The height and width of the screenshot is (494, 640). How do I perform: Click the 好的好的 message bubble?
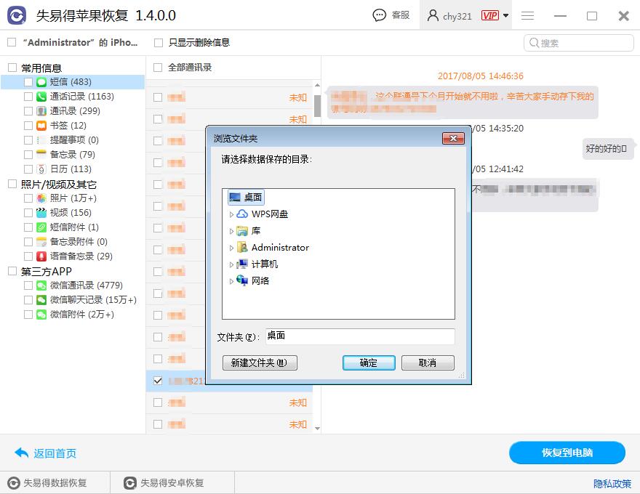point(608,149)
